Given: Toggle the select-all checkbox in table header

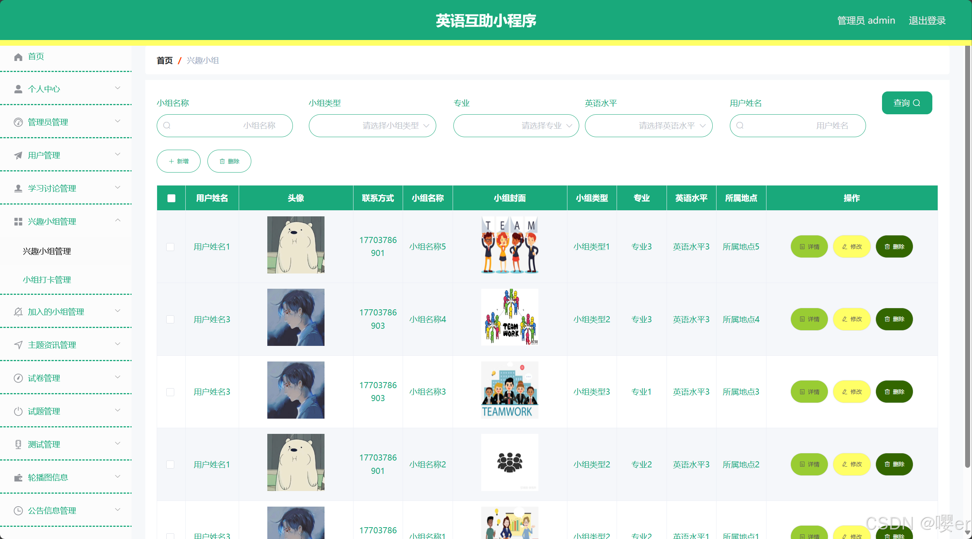Looking at the screenshot, I should tap(171, 198).
